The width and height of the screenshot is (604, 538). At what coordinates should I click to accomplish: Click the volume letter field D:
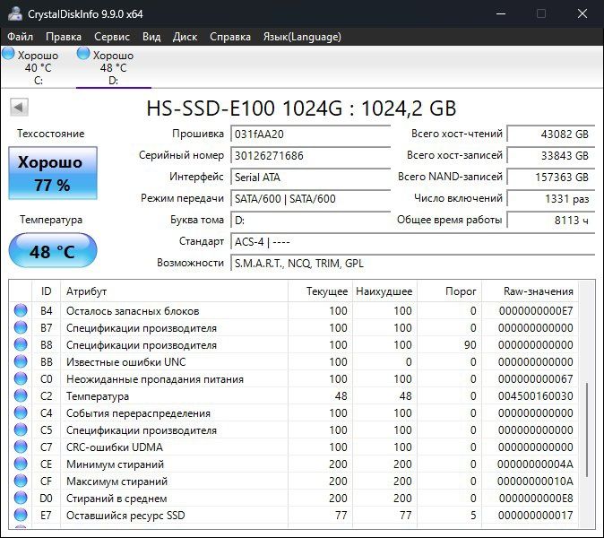(x=310, y=221)
